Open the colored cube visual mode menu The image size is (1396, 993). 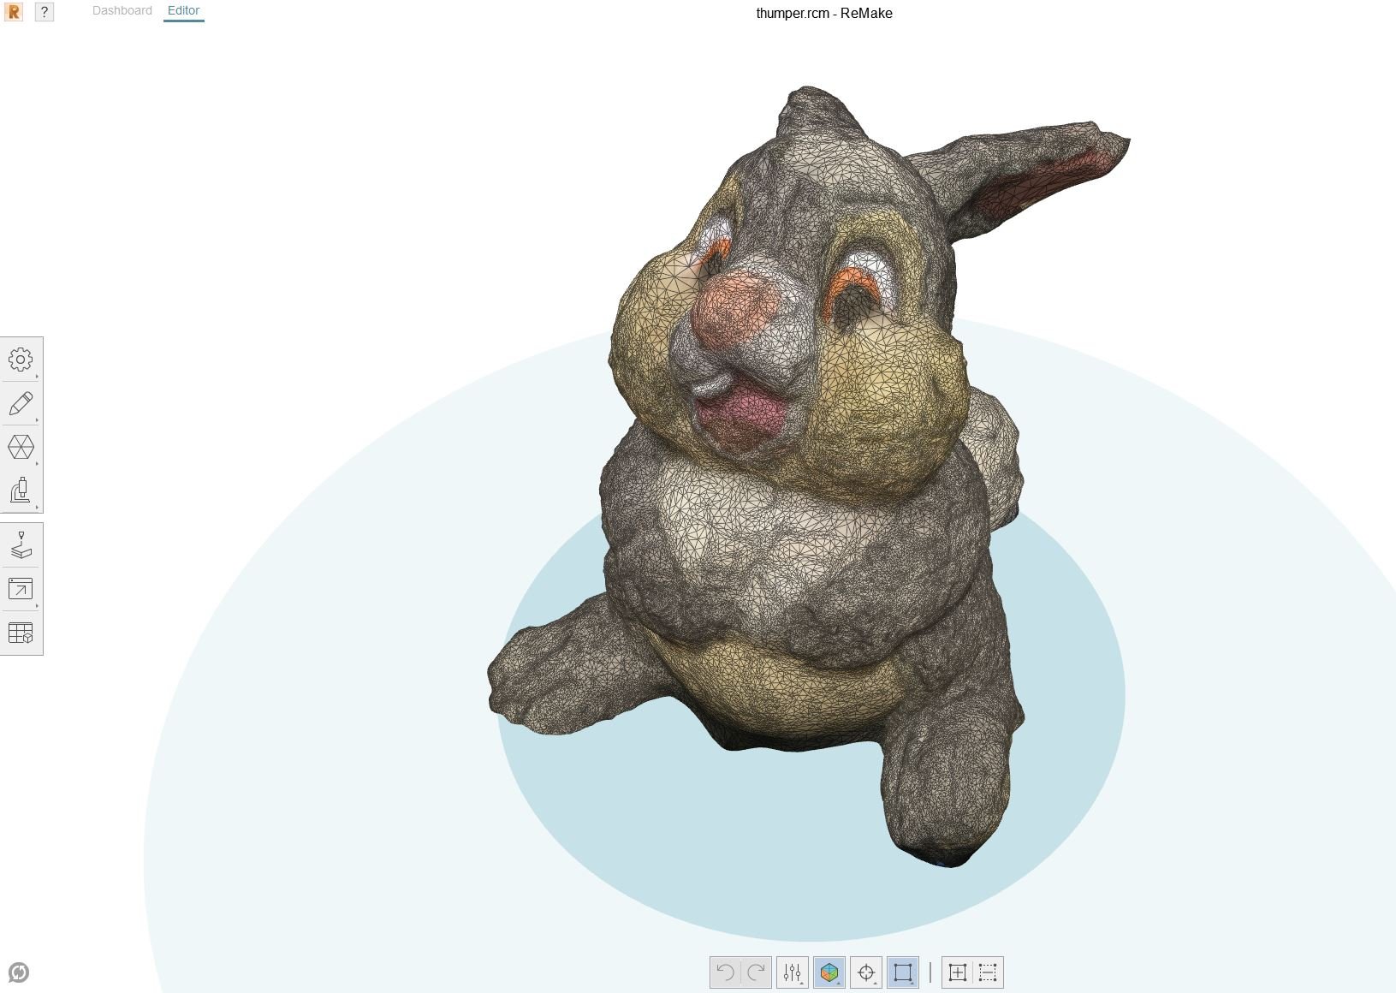(829, 972)
